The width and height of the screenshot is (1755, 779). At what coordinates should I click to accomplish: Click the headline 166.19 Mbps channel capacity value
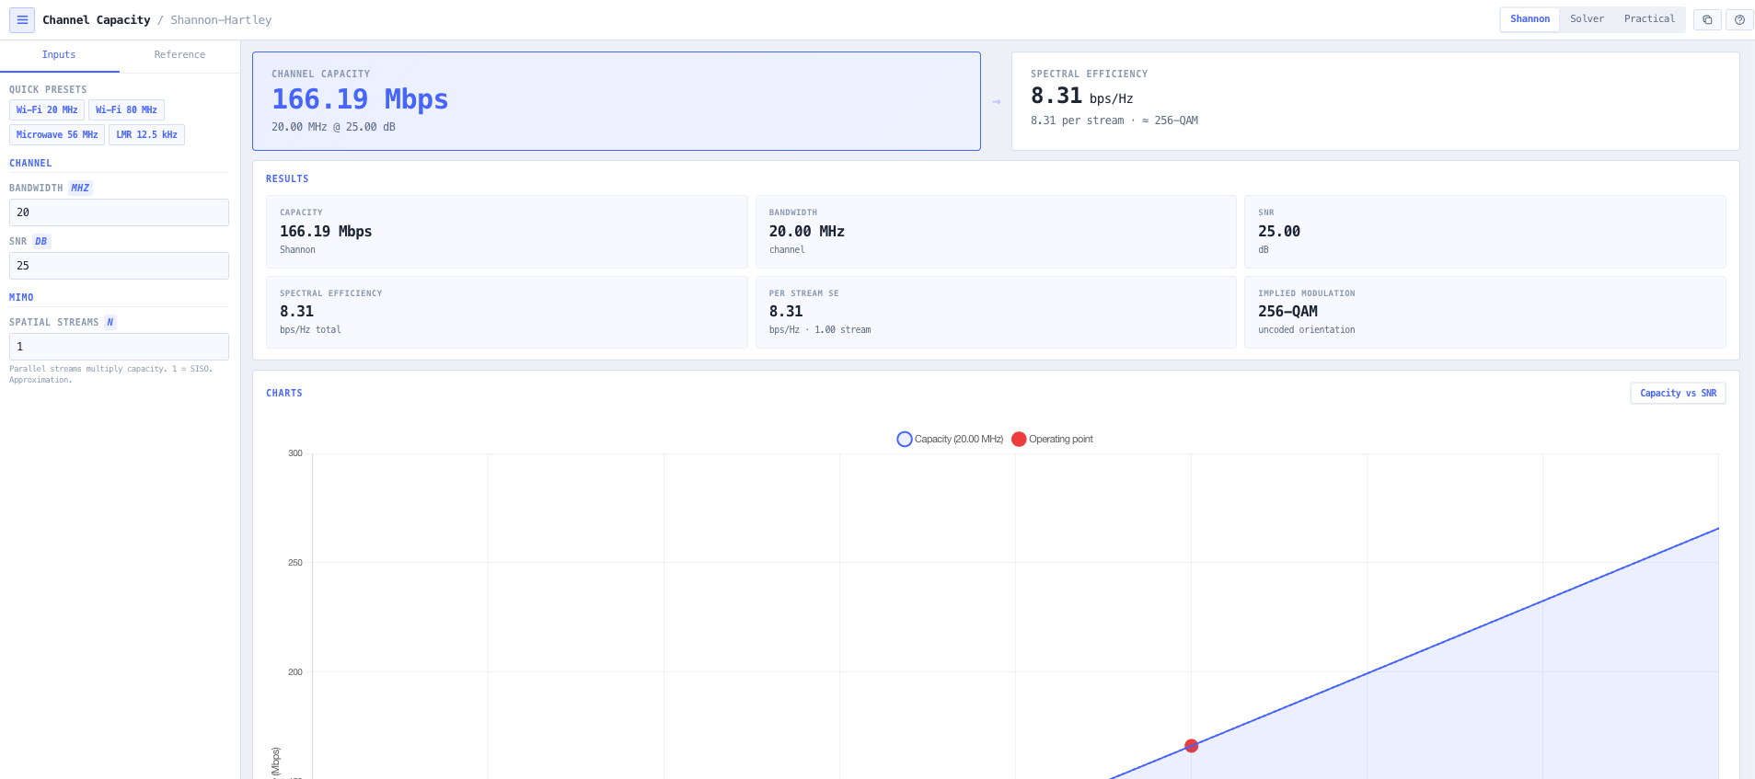click(360, 99)
